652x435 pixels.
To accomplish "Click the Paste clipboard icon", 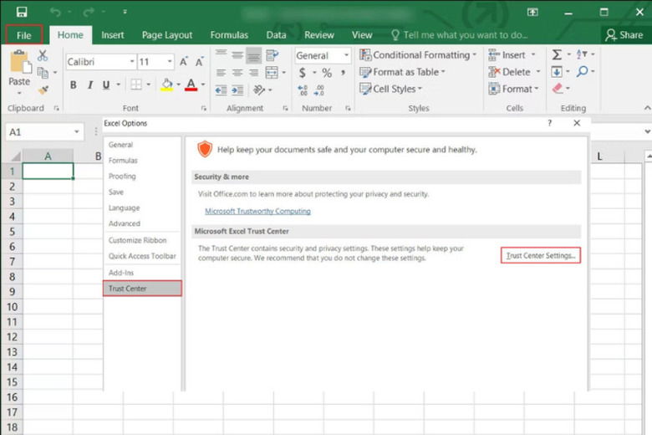I will pos(19,62).
